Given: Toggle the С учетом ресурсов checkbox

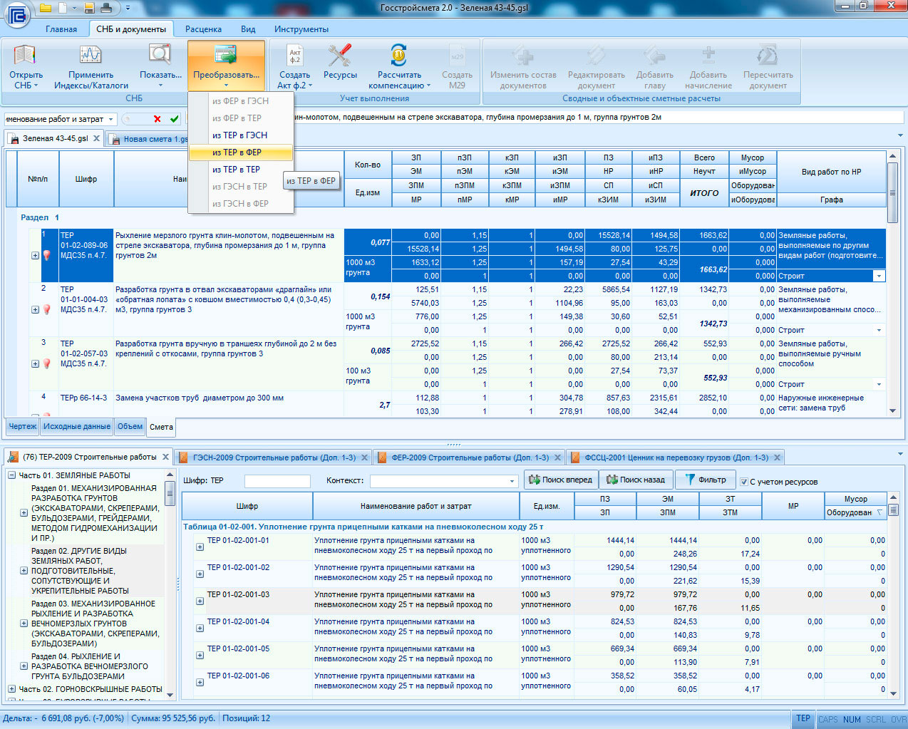Looking at the screenshot, I should (744, 482).
